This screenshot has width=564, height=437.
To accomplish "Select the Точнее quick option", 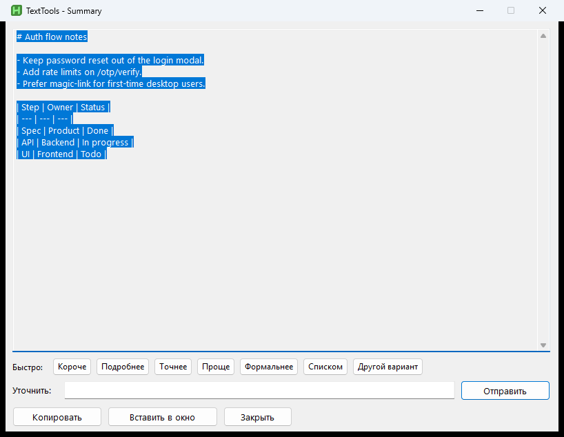I will pyautogui.click(x=173, y=367).
